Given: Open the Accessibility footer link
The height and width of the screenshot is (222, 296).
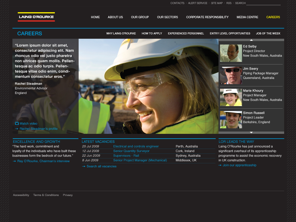Looking at the screenshot, I should 21,195.
